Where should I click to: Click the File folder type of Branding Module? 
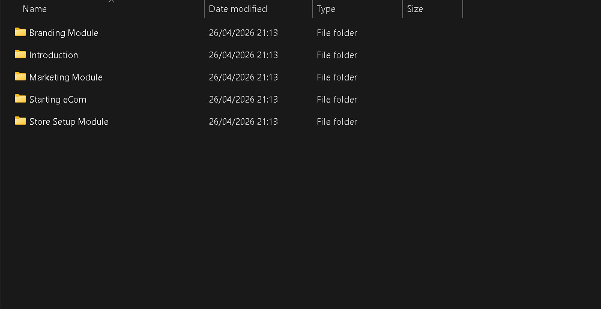pyautogui.click(x=337, y=33)
